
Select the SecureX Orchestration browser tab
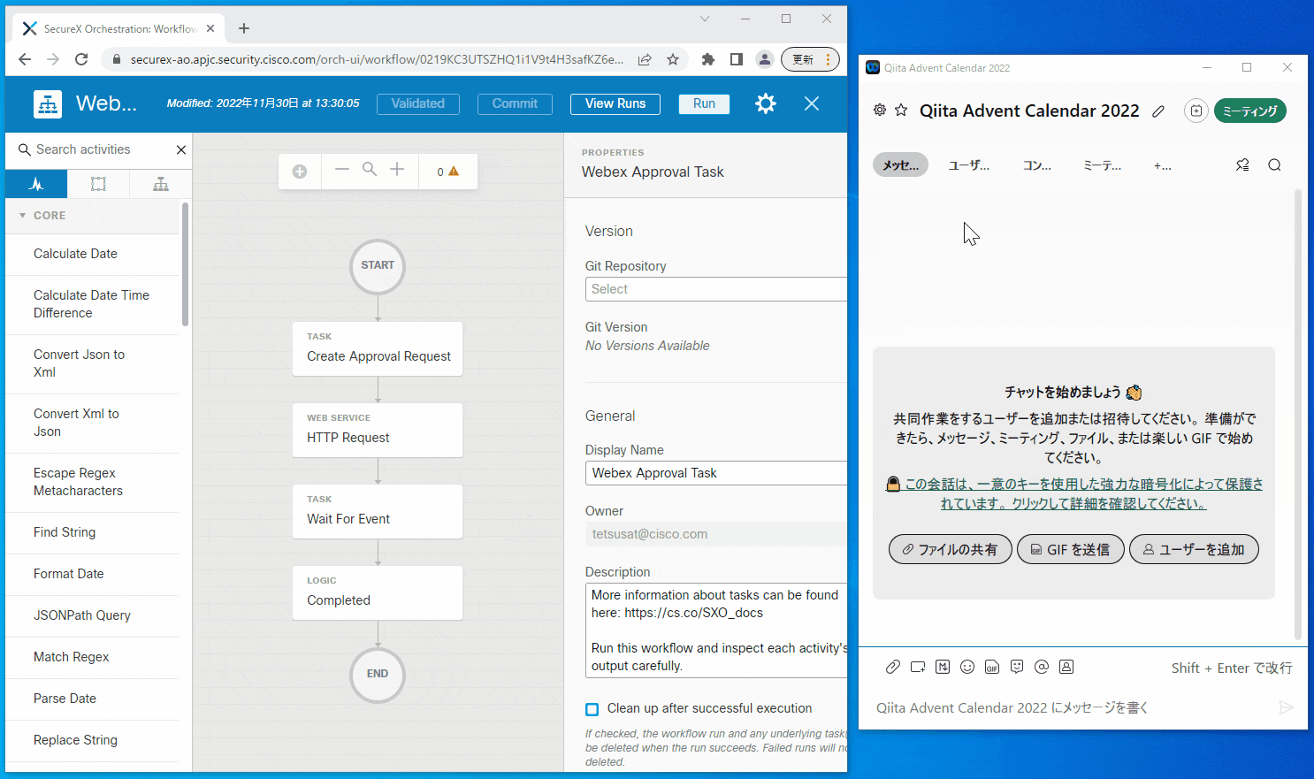coord(118,28)
